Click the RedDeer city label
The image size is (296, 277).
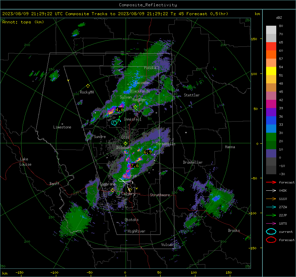pos(139,100)
